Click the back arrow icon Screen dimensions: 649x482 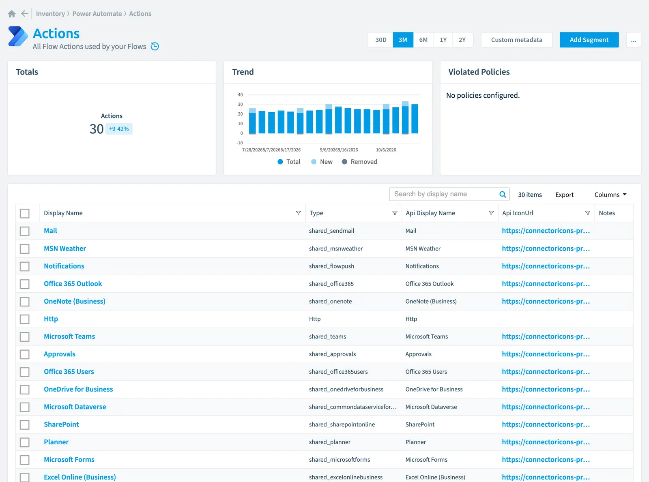click(x=25, y=14)
